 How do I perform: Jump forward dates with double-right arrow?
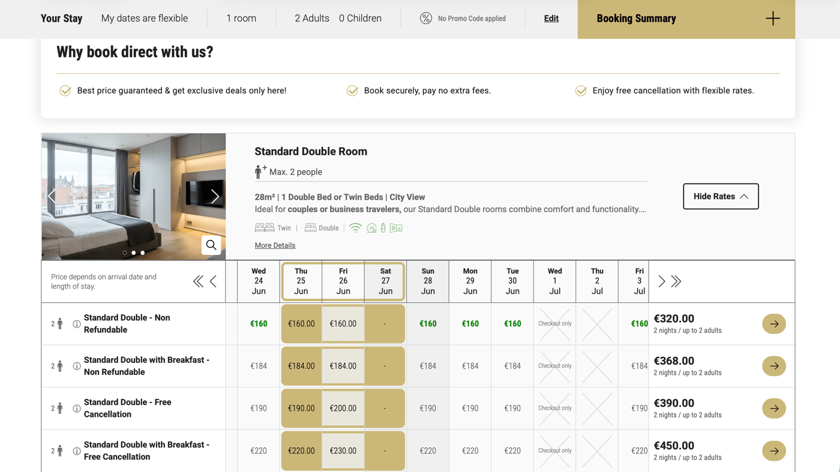point(676,281)
